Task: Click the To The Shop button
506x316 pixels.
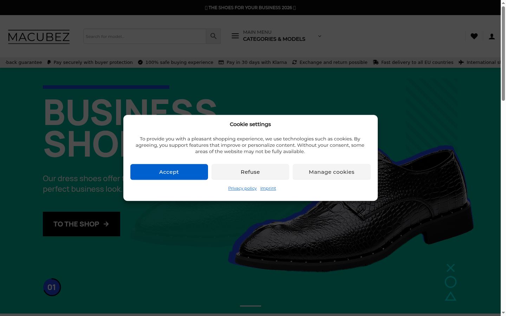Action: coord(82,224)
